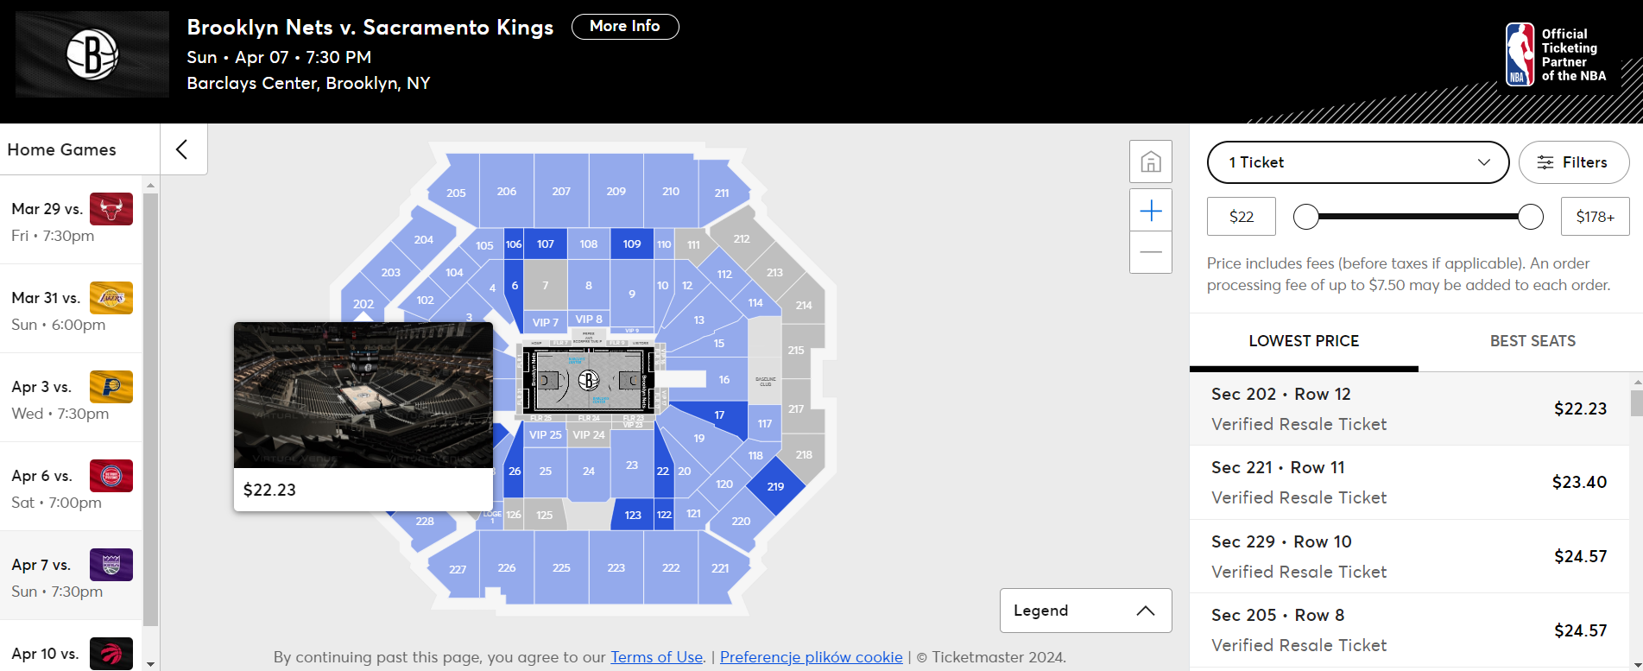Choose the Lakers logo game

pos(111,298)
